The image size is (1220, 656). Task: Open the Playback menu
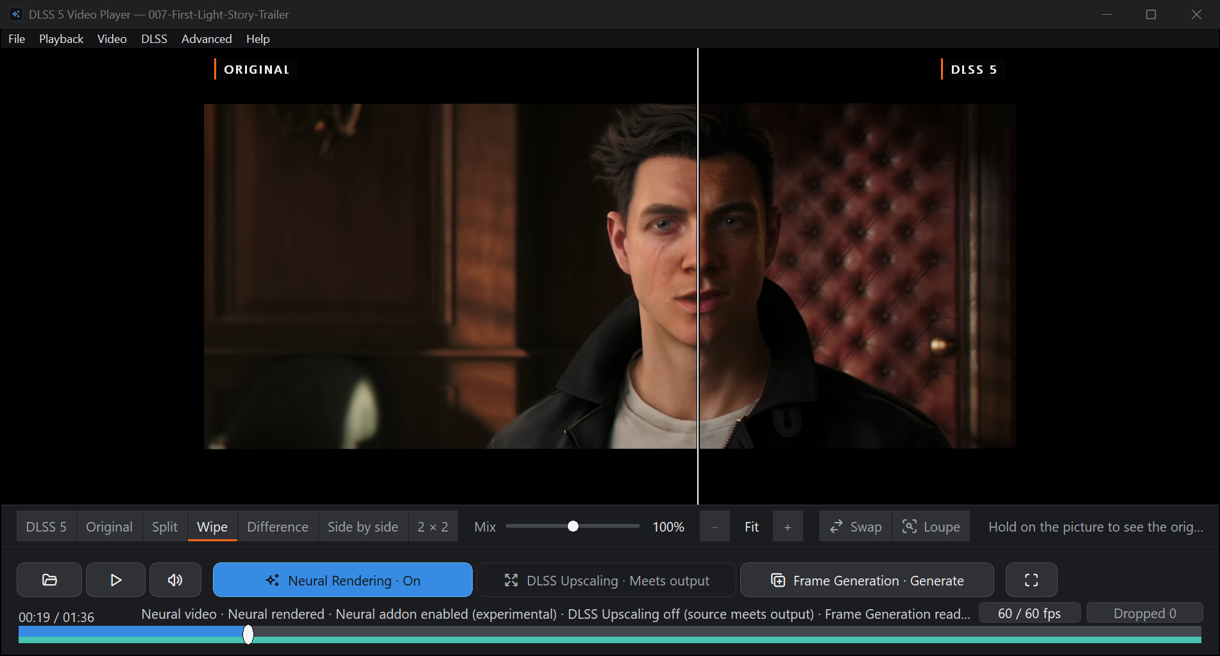click(61, 39)
